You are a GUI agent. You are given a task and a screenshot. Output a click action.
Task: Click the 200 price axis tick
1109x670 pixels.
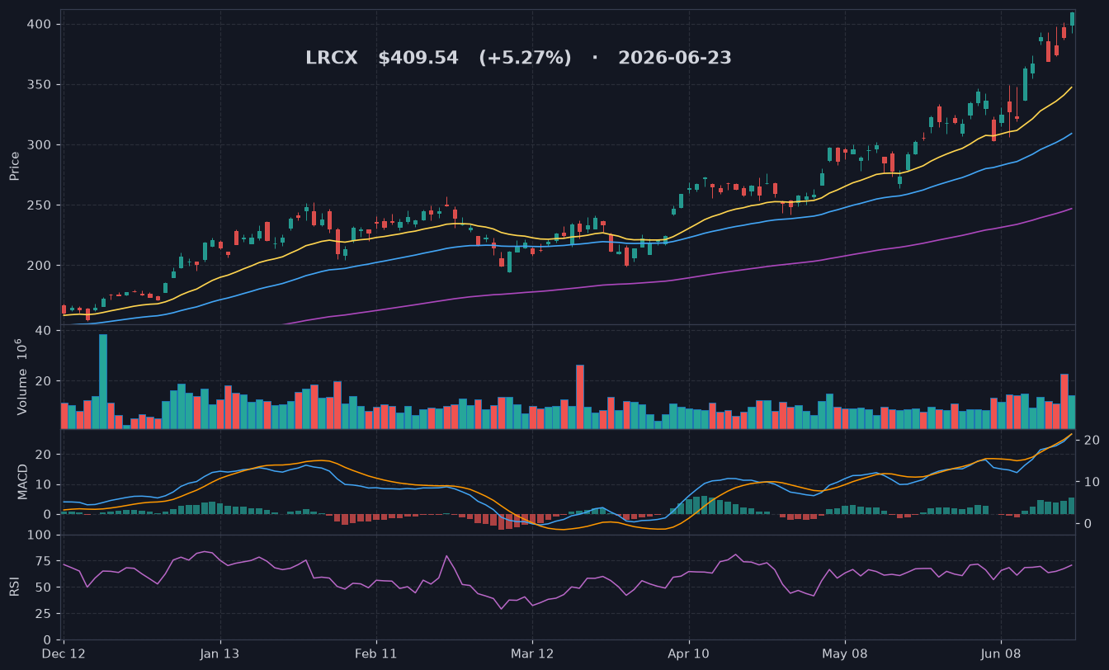pyautogui.click(x=40, y=266)
